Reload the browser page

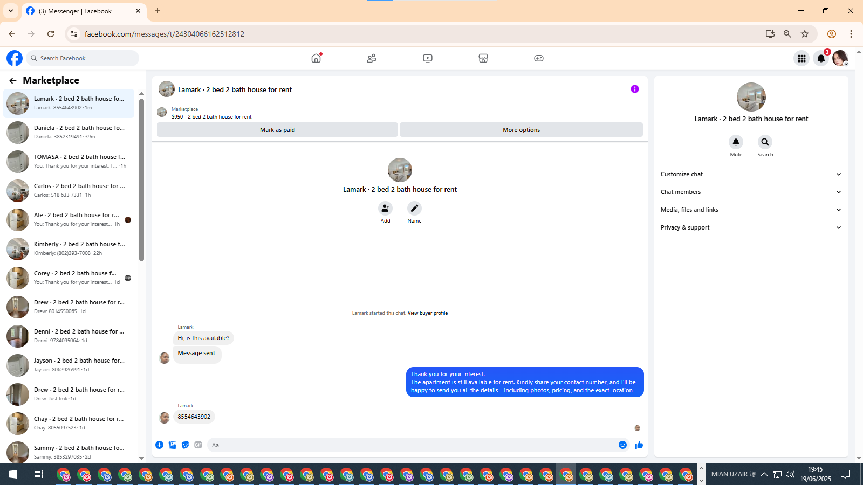pyautogui.click(x=51, y=34)
